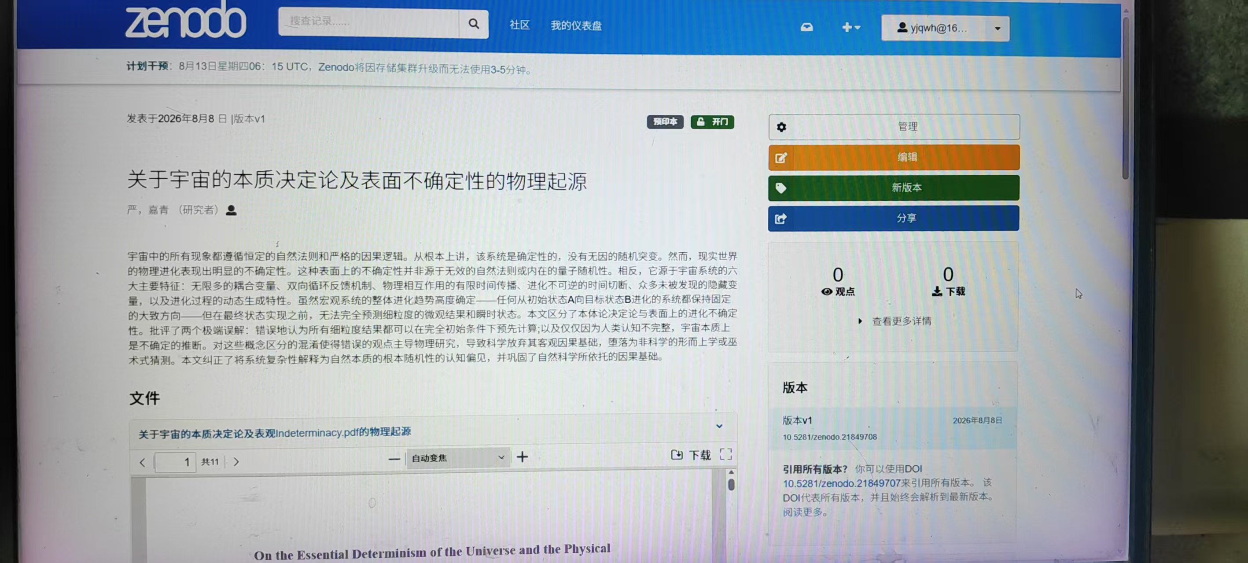Image resolution: width=1248 pixels, height=563 pixels.
Task: Go to next PDF page arrow
Action: tap(236, 462)
